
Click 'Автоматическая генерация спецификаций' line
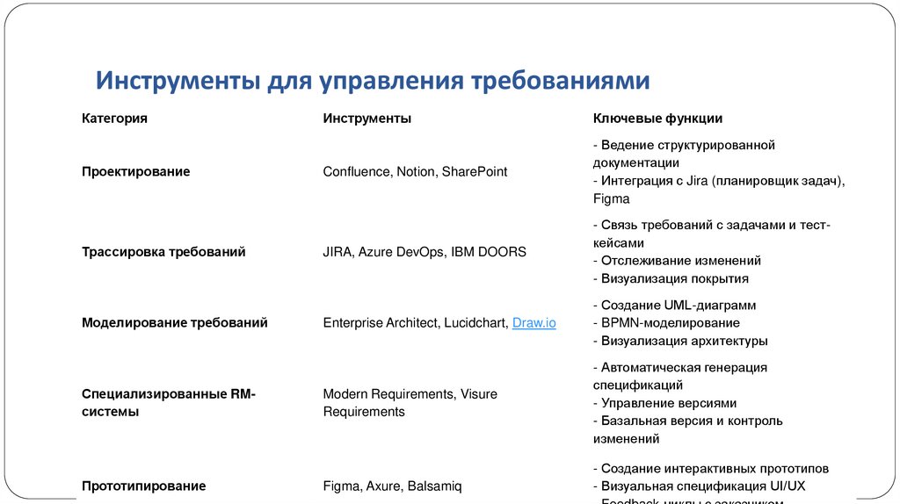(x=680, y=376)
